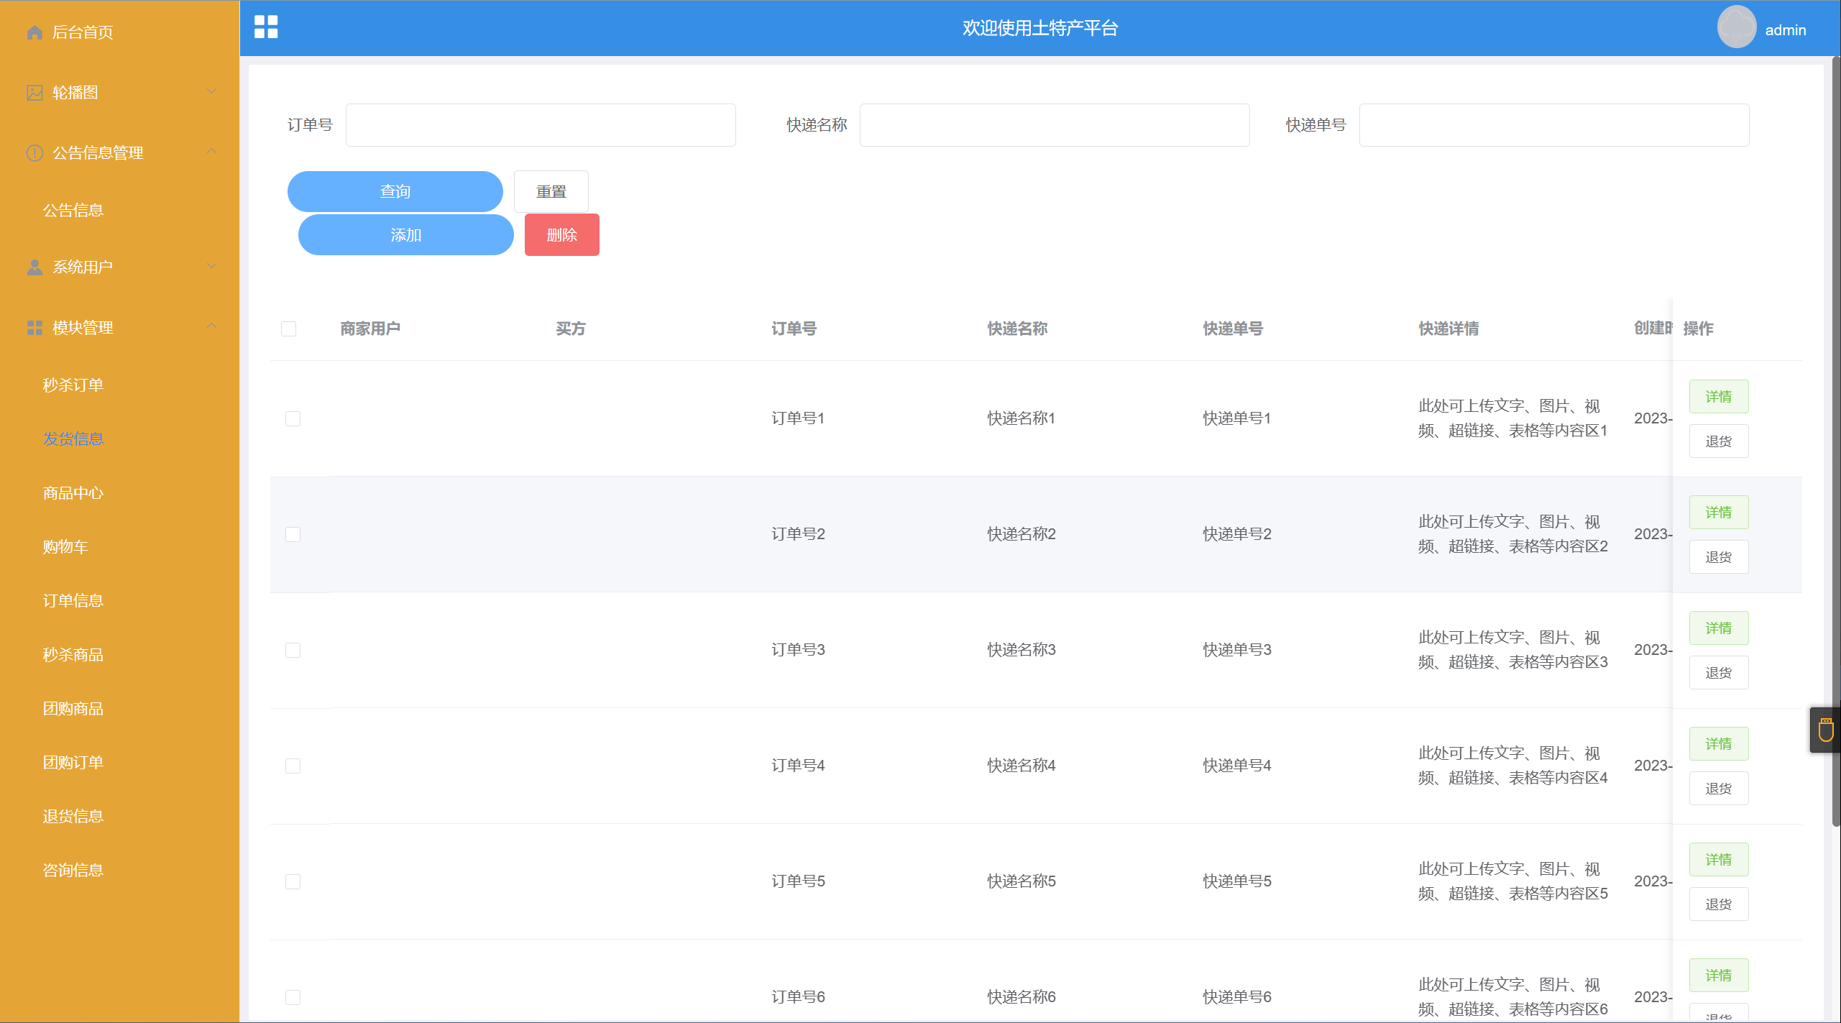The width and height of the screenshot is (1841, 1023).
Task: Open the 订单信息 menu item
Action: coord(73,601)
